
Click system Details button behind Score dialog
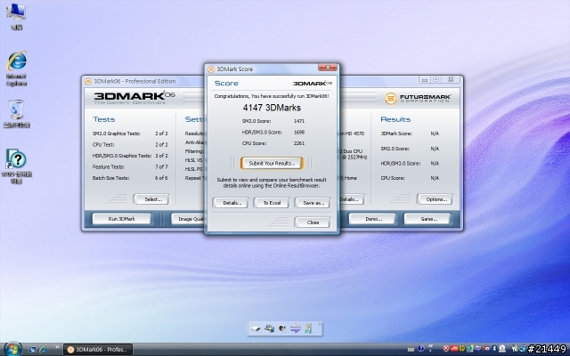[352, 199]
